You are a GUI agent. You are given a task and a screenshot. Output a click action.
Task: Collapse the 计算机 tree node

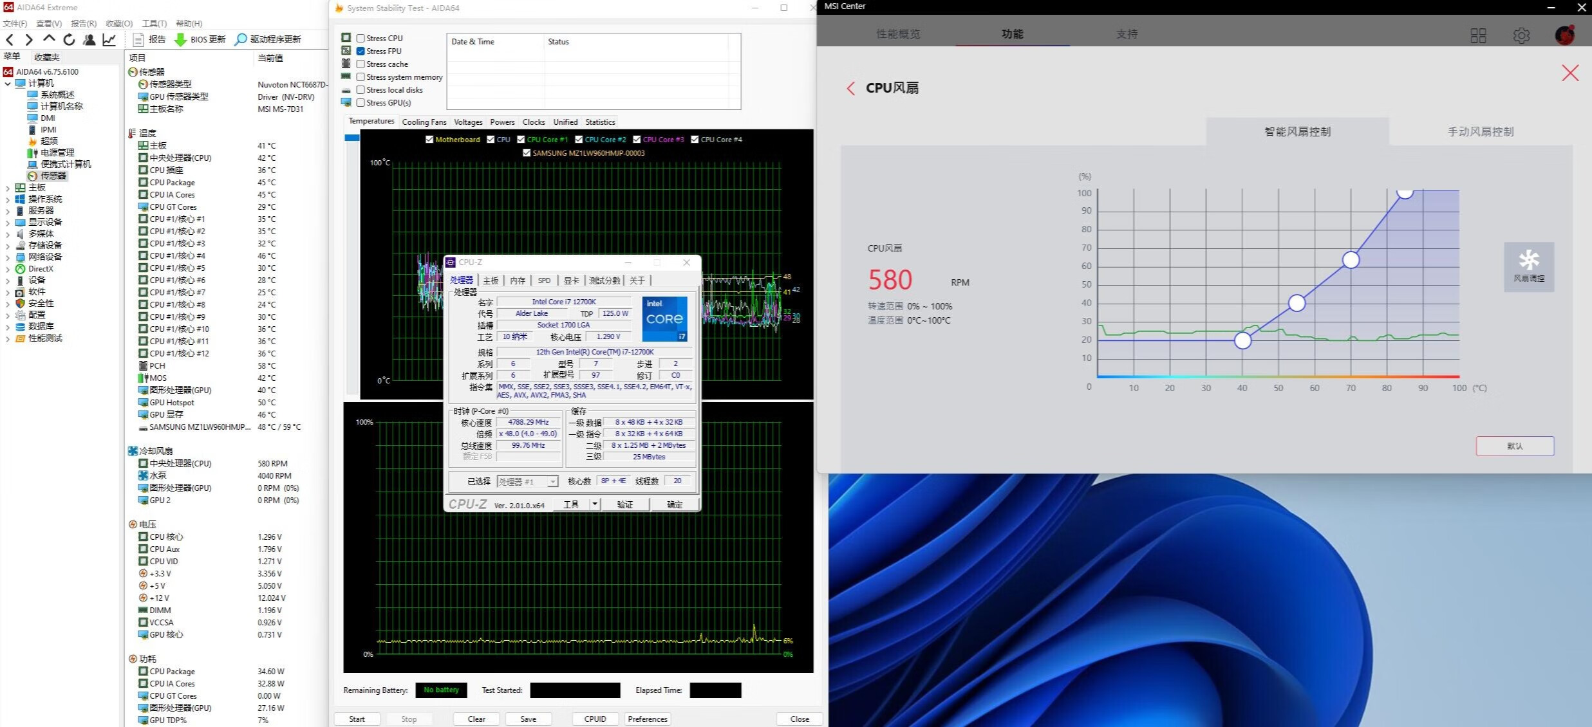tap(8, 84)
